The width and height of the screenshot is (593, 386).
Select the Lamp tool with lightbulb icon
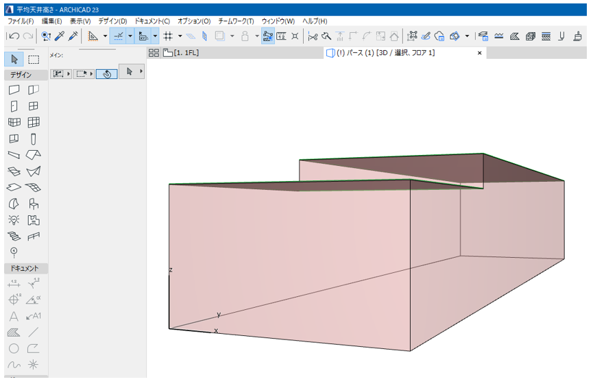pyautogui.click(x=14, y=220)
